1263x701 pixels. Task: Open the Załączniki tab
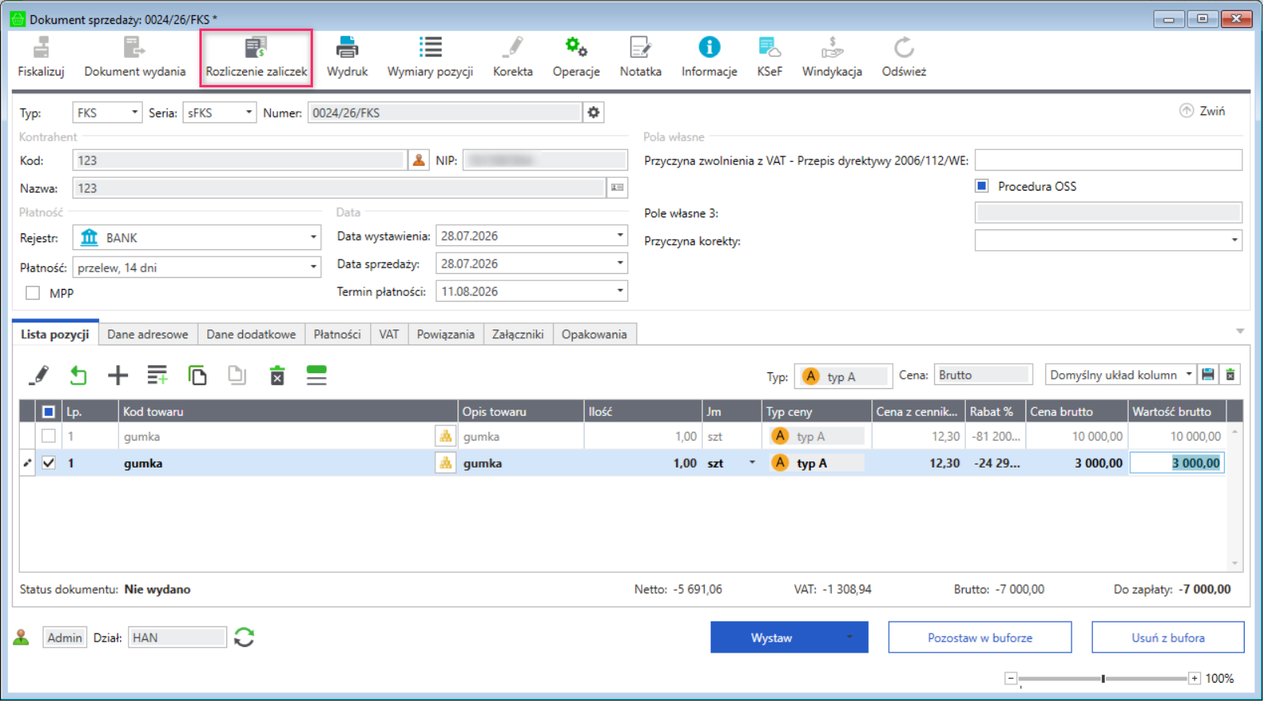518,334
